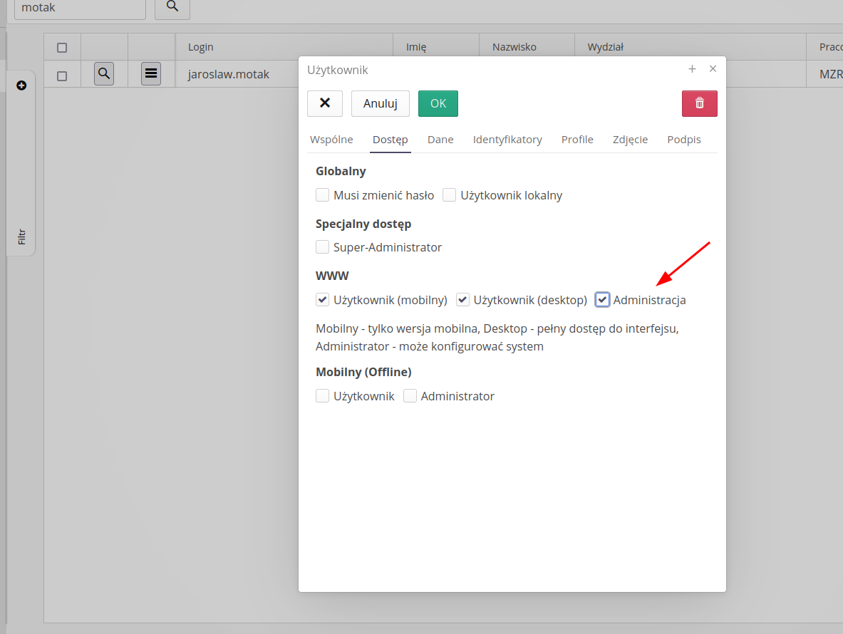
Task: Click the search input containing motak
Action: (80, 8)
